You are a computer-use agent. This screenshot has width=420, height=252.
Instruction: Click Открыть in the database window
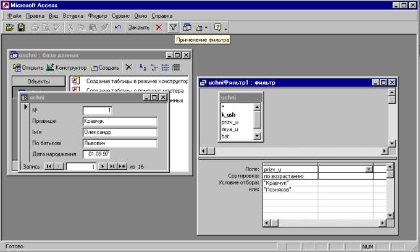28,67
